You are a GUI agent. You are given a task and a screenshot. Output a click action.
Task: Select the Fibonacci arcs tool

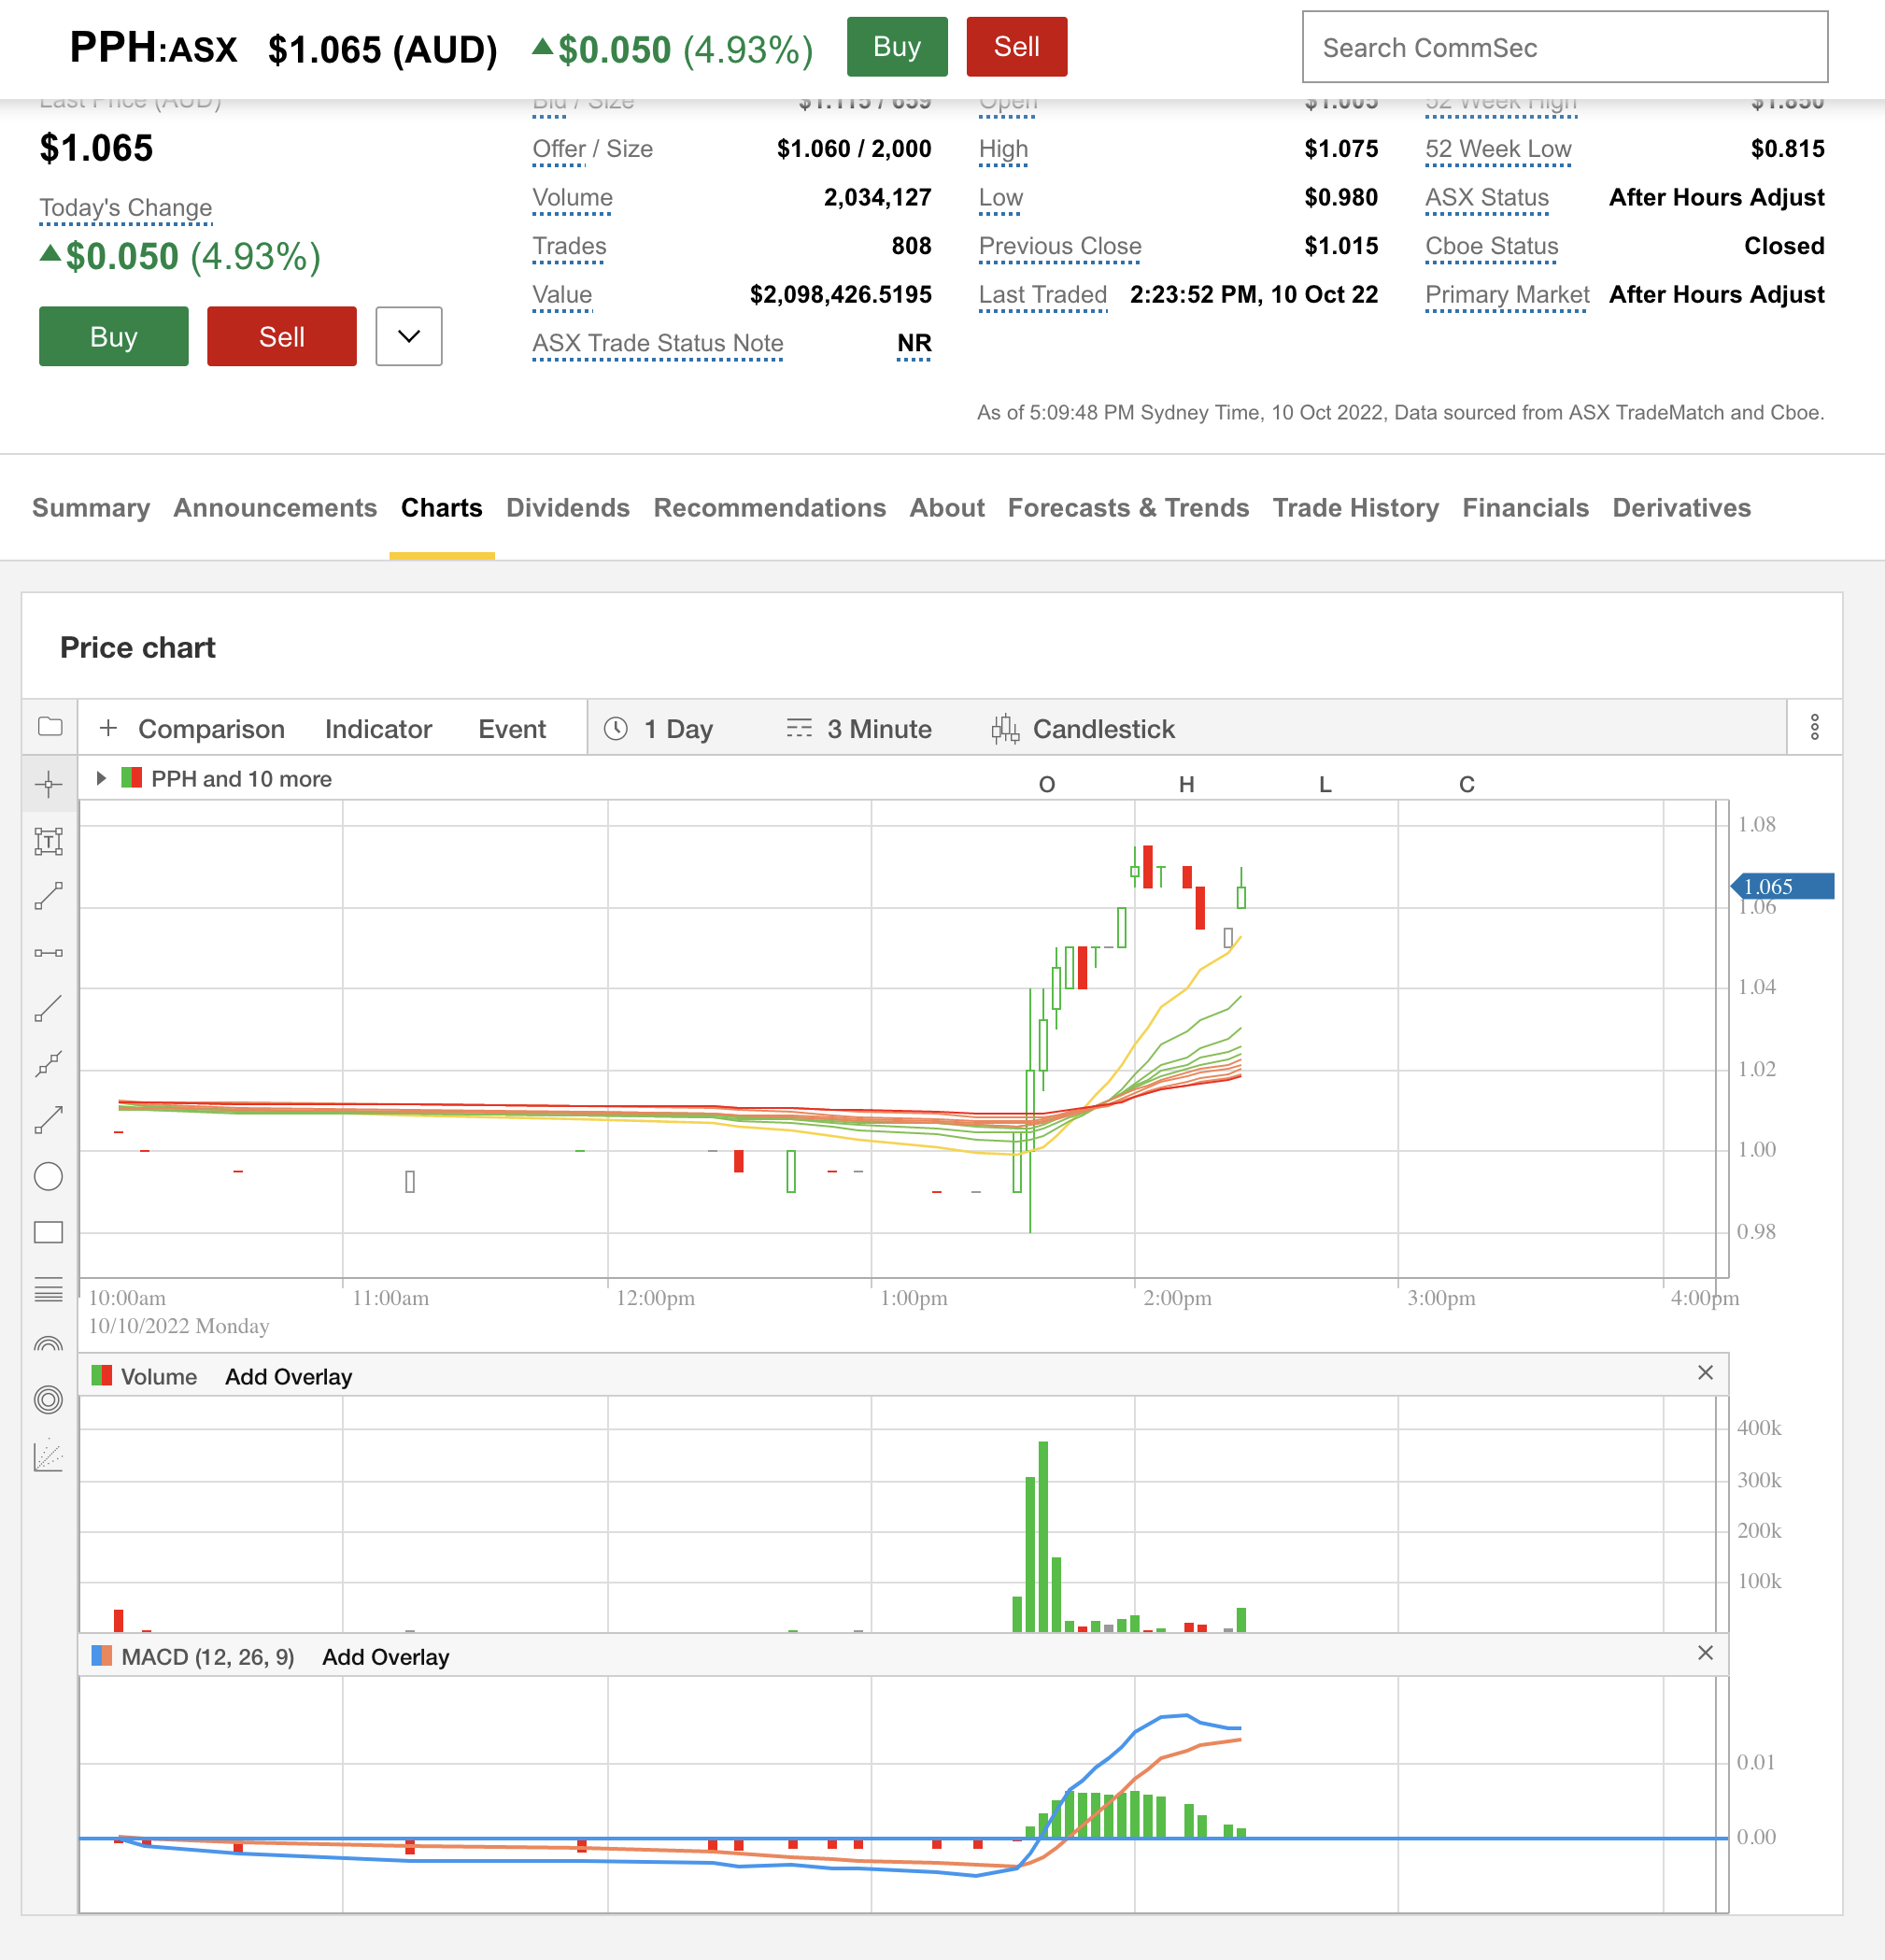[x=48, y=1345]
